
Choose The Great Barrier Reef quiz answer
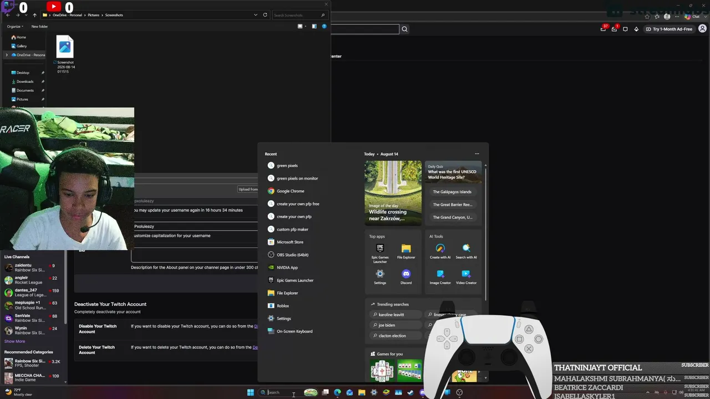tap(452, 204)
